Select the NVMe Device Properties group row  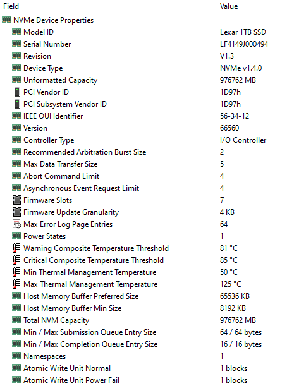[143, 20]
